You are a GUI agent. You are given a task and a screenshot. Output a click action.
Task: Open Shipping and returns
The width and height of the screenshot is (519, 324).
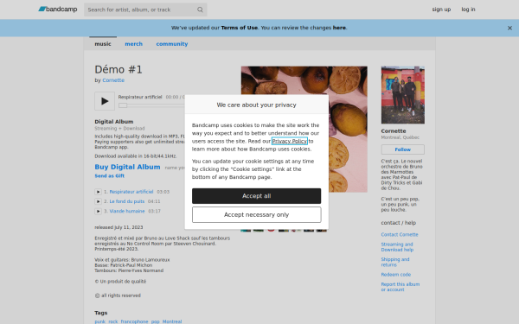395,262
